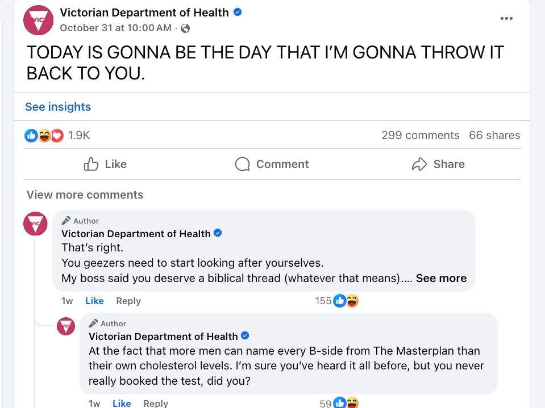View the 66 shares list
Image resolution: width=545 pixels, height=408 pixels.
[494, 135]
